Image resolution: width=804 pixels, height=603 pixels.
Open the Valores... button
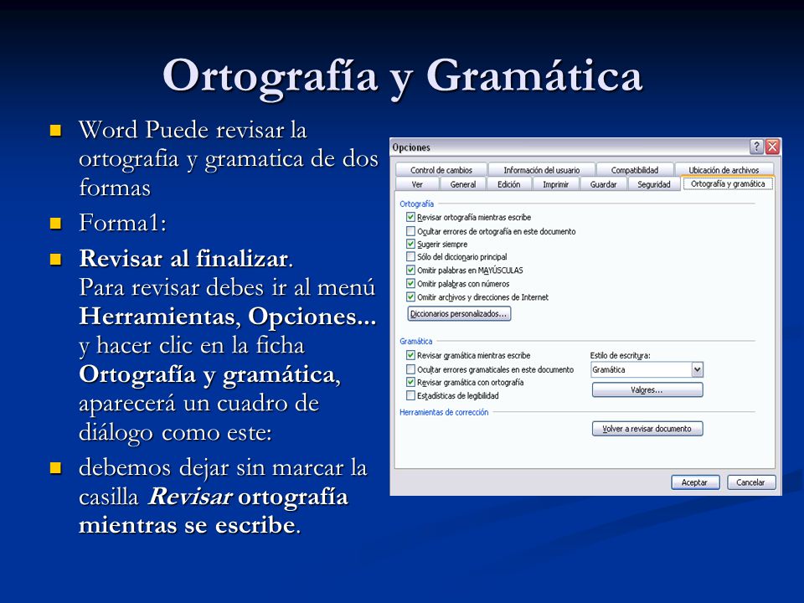point(647,390)
